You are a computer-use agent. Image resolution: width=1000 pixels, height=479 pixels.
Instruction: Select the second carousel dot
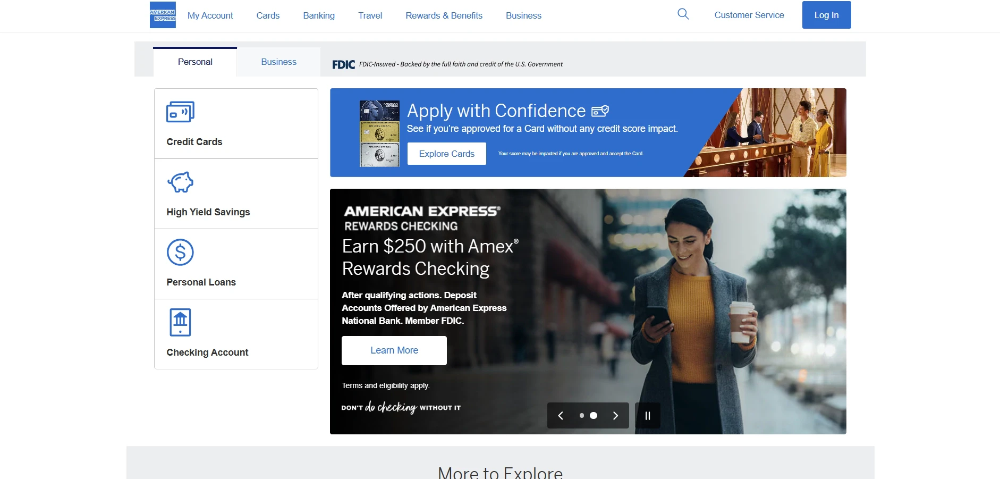[594, 416]
